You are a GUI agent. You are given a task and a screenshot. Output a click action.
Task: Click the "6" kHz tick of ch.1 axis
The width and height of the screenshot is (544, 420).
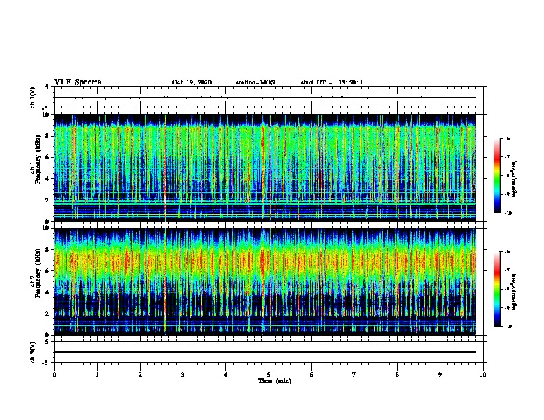pyautogui.click(x=47, y=157)
